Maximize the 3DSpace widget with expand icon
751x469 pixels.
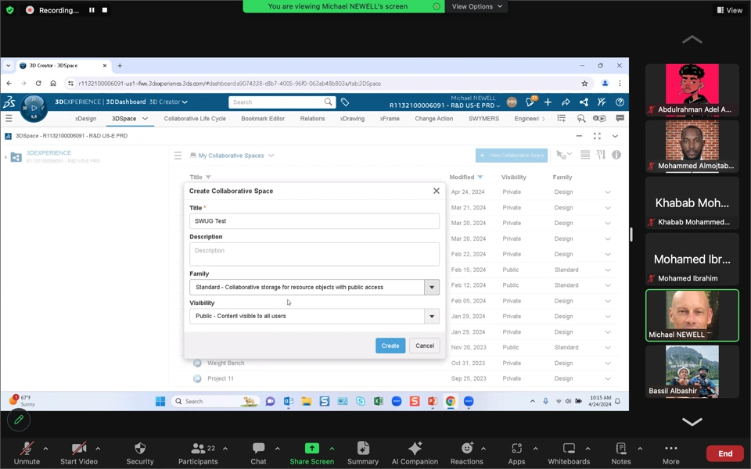[x=597, y=136]
